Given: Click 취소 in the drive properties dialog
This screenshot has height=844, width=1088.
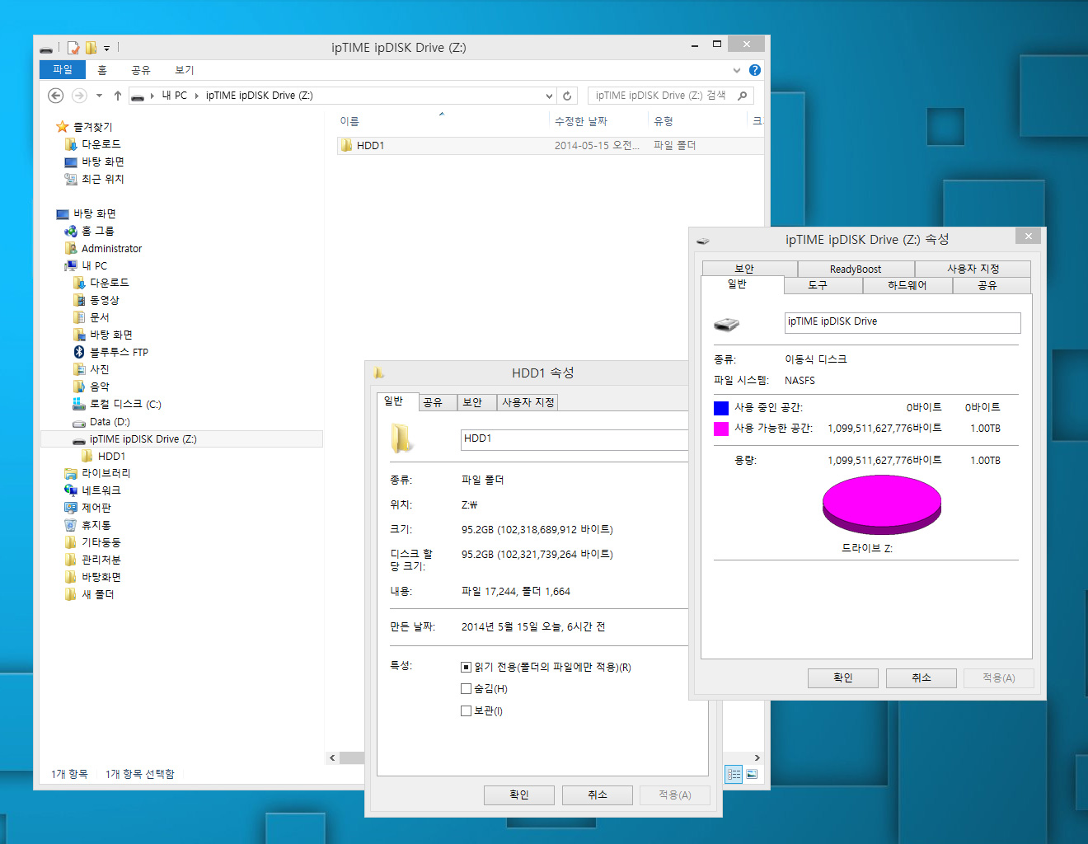Looking at the screenshot, I should point(922,678).
